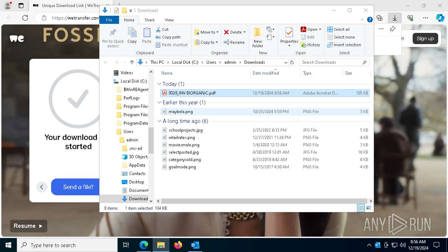448x252 pixels.
Task: Click the Task View taskbar icon
Action: (126, 245)
